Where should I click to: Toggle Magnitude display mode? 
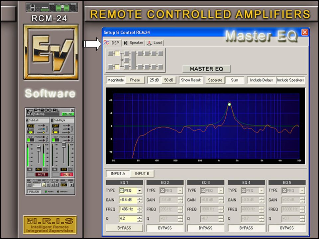pyautogui.click(x=115, y=80)
